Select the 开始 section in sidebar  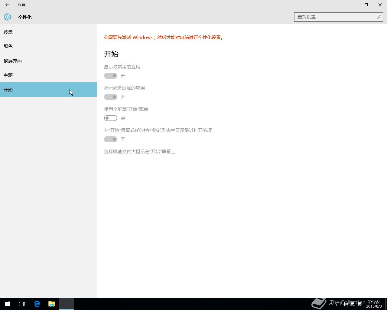[48, 90]
